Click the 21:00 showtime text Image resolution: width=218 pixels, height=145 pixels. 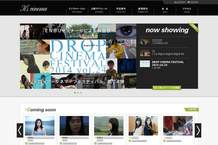(x=157, y=68)
